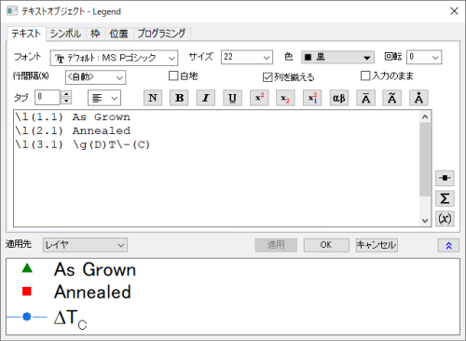Click text line \l(3.1) \g(D)T\-(C)
466x341 pixels.
click(x=83, y=144)
